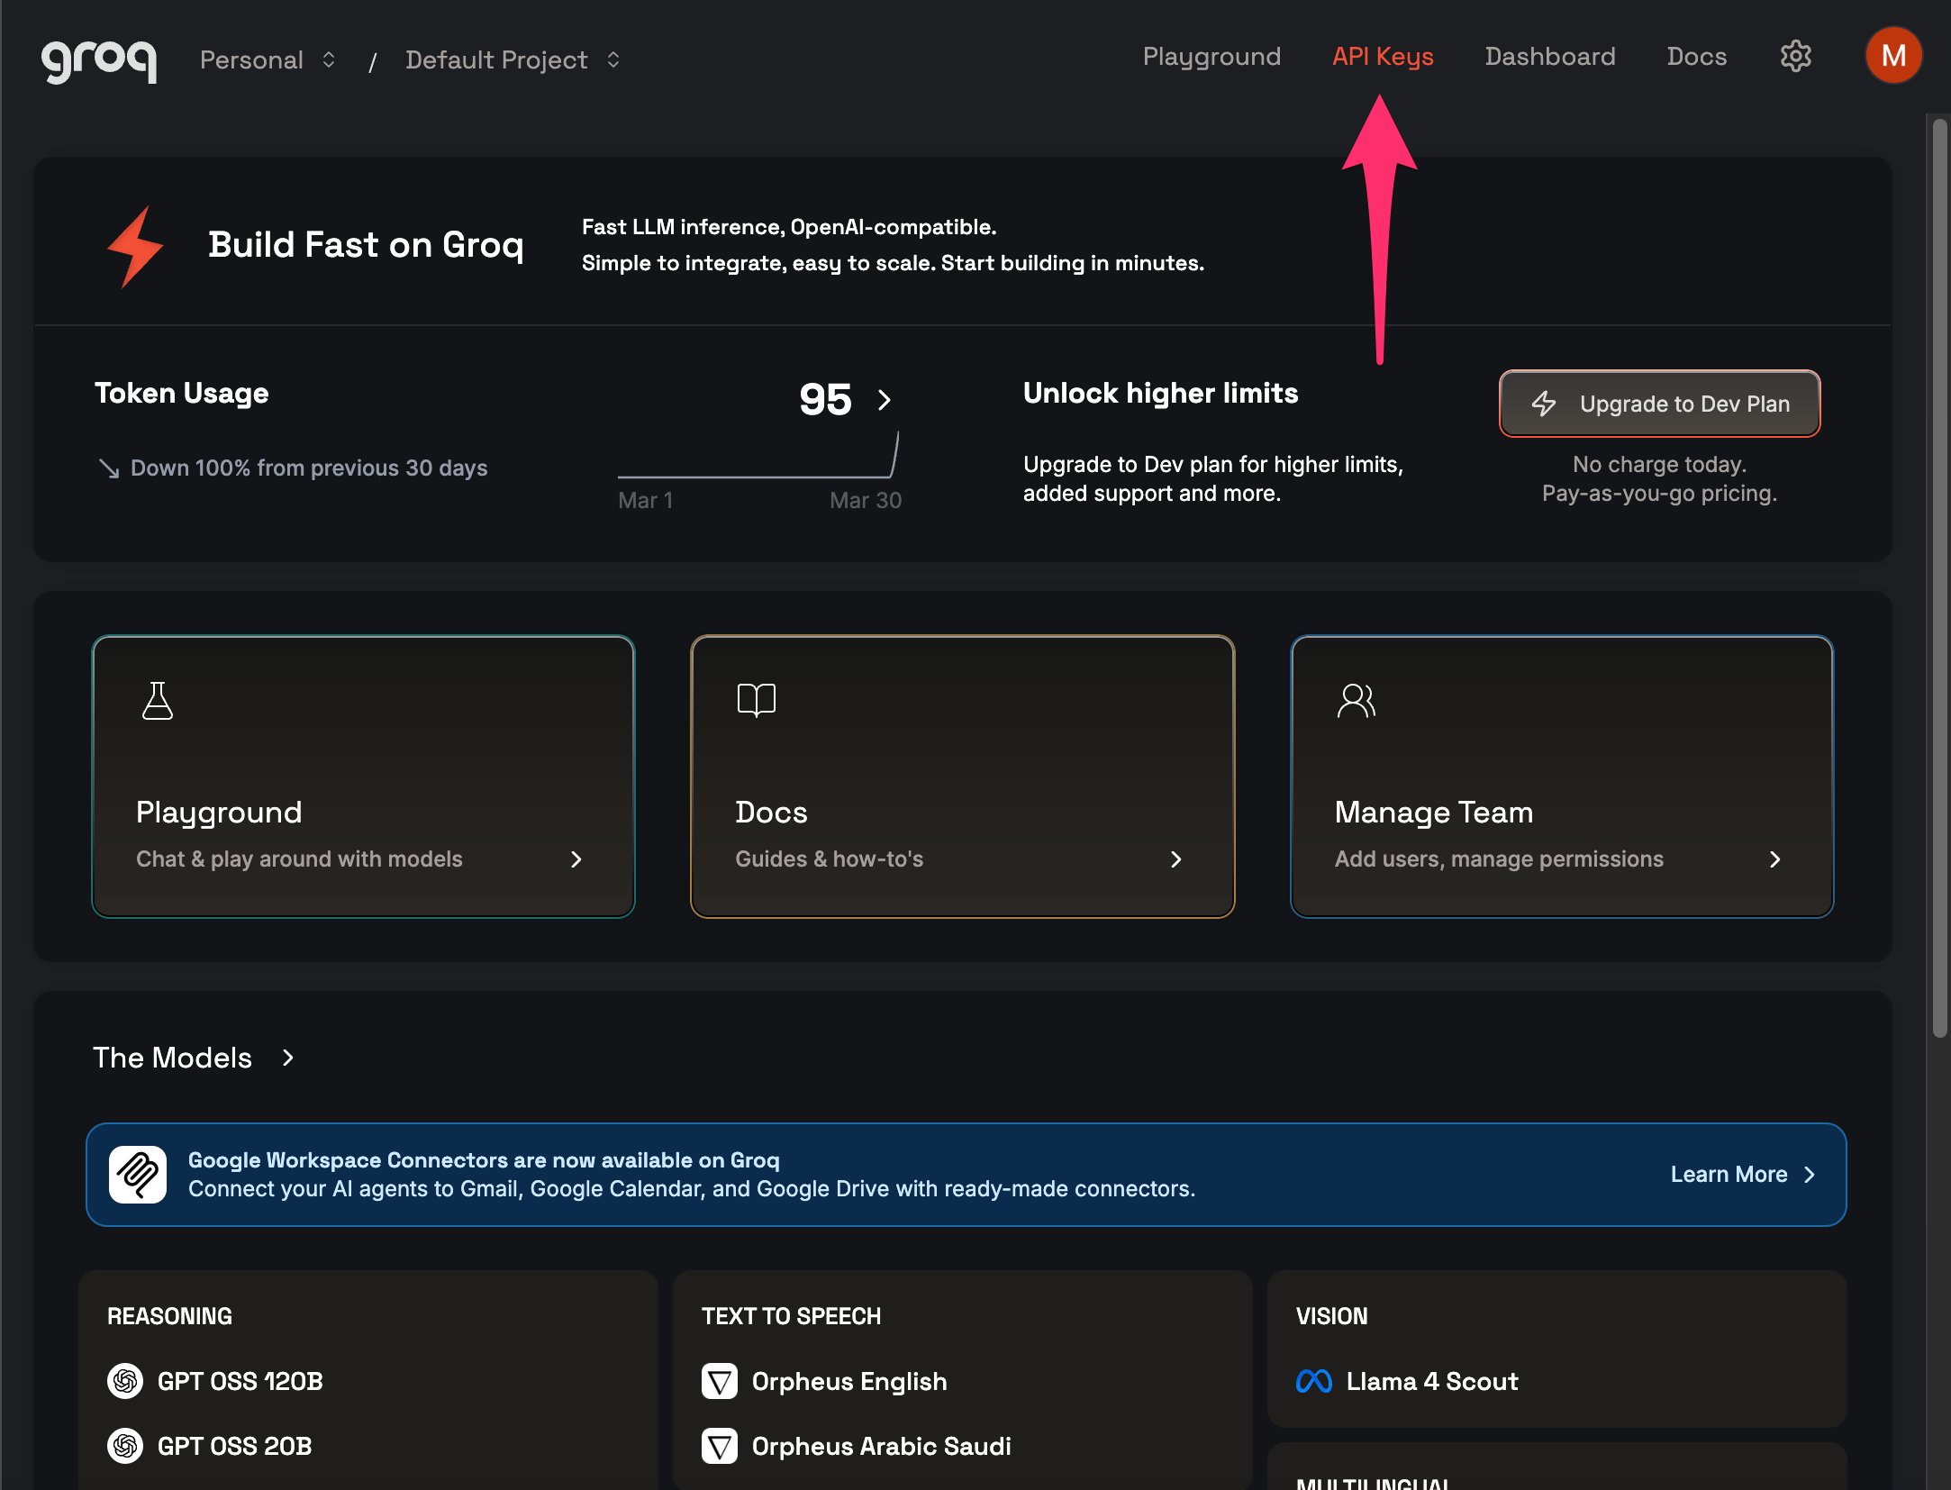Click the book icon on the Docs card
Image resolution: width=1951 pixels, height=1490 pixels.
coord(758,701)
